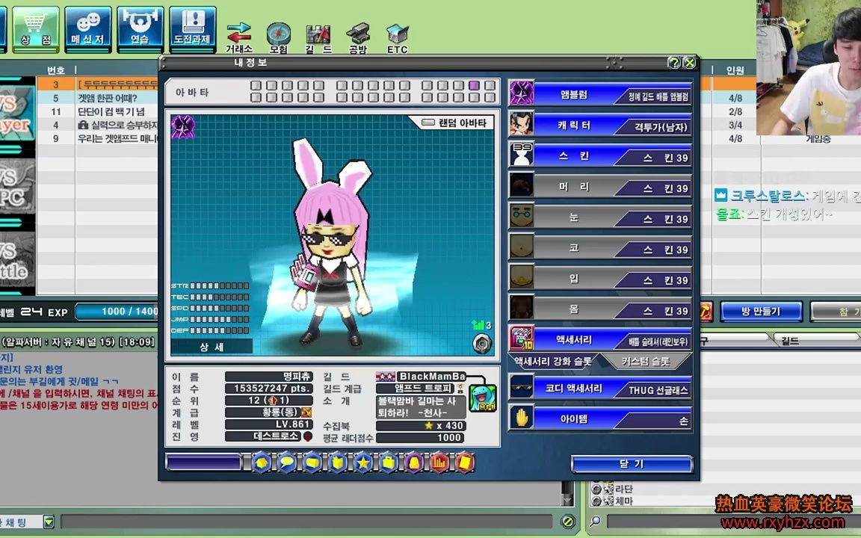Click the gear icon in the avatar preview

pyautogui.click(x=481, y=344)
